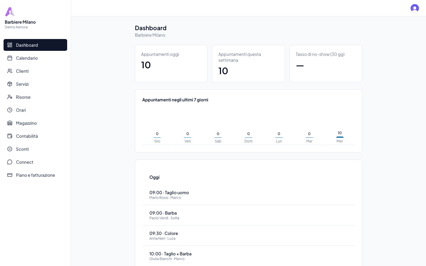The image size is (426, 266).
Task: Click the Lun column in chart
Action: [x=279, y=137]
